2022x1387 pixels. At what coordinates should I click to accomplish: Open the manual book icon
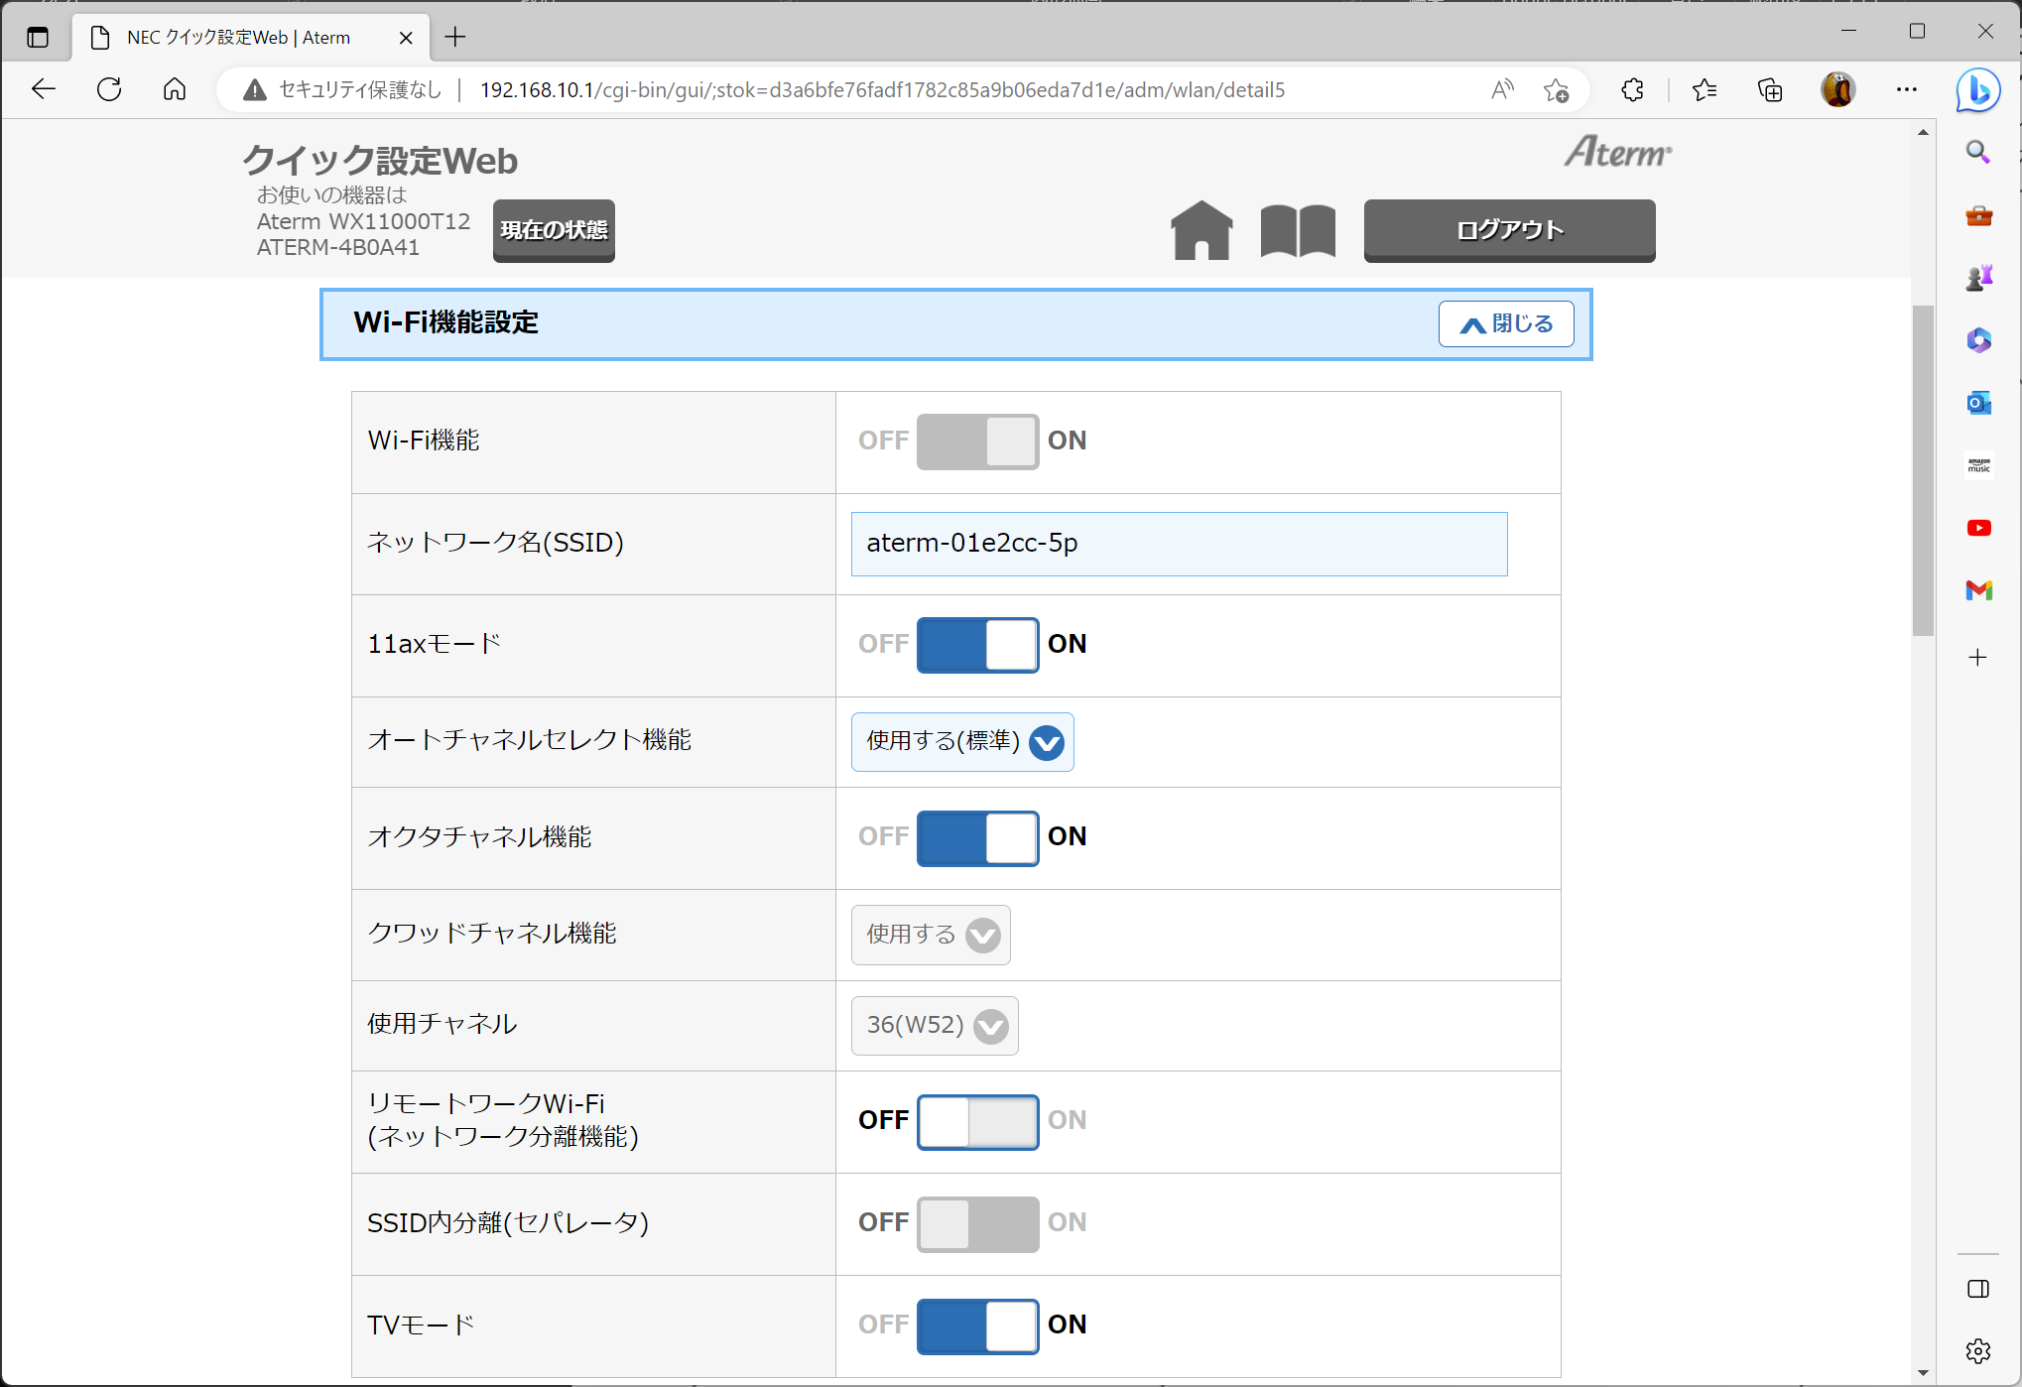[1298, 230]
